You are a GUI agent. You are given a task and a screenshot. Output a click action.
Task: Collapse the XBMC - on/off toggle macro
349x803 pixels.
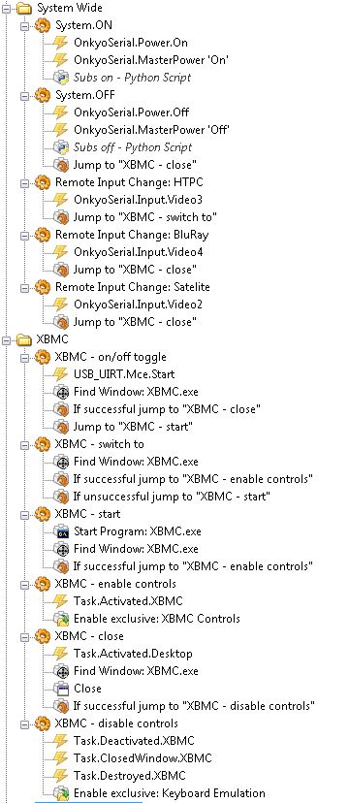(x=23, y=357)
